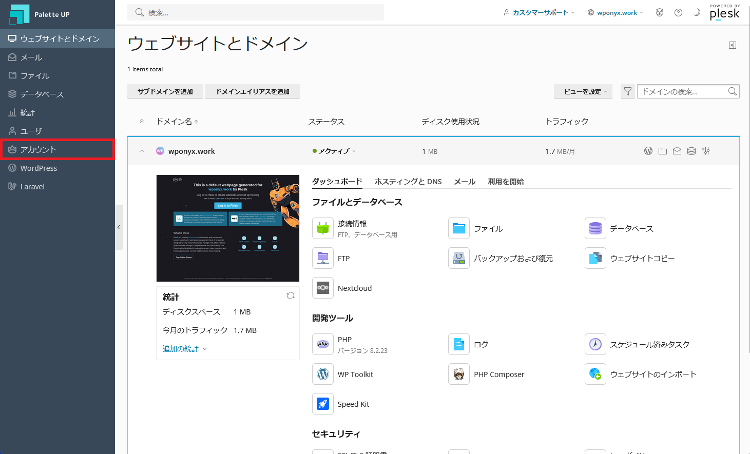
Task: Open database stack icon in domain row
Action: click(691, 151)
